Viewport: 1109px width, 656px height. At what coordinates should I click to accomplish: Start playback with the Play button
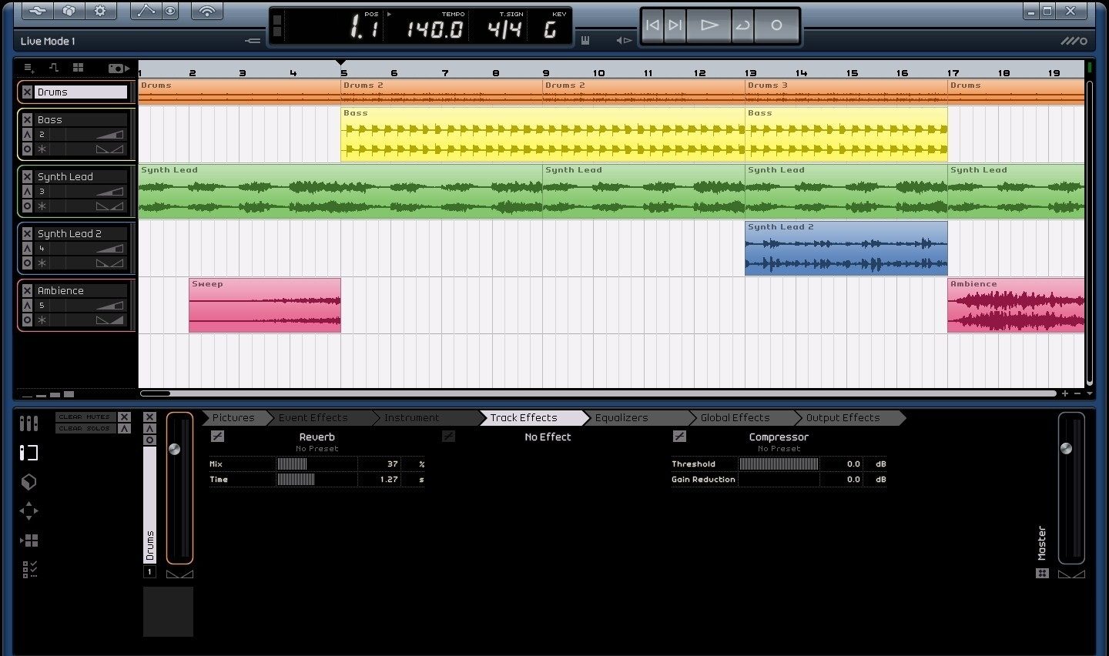point(709,25)
